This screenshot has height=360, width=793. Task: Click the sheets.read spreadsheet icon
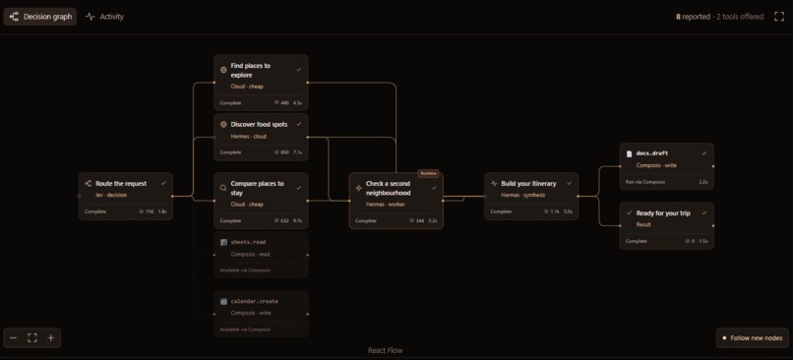click(x=223, y=242)
